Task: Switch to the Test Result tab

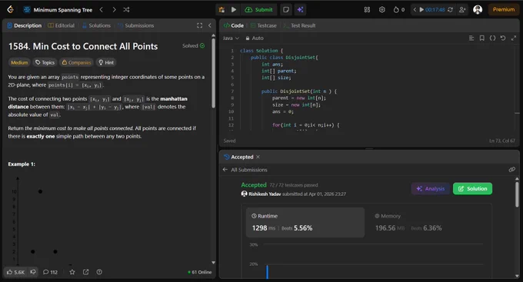Action: tap(299, 25)
